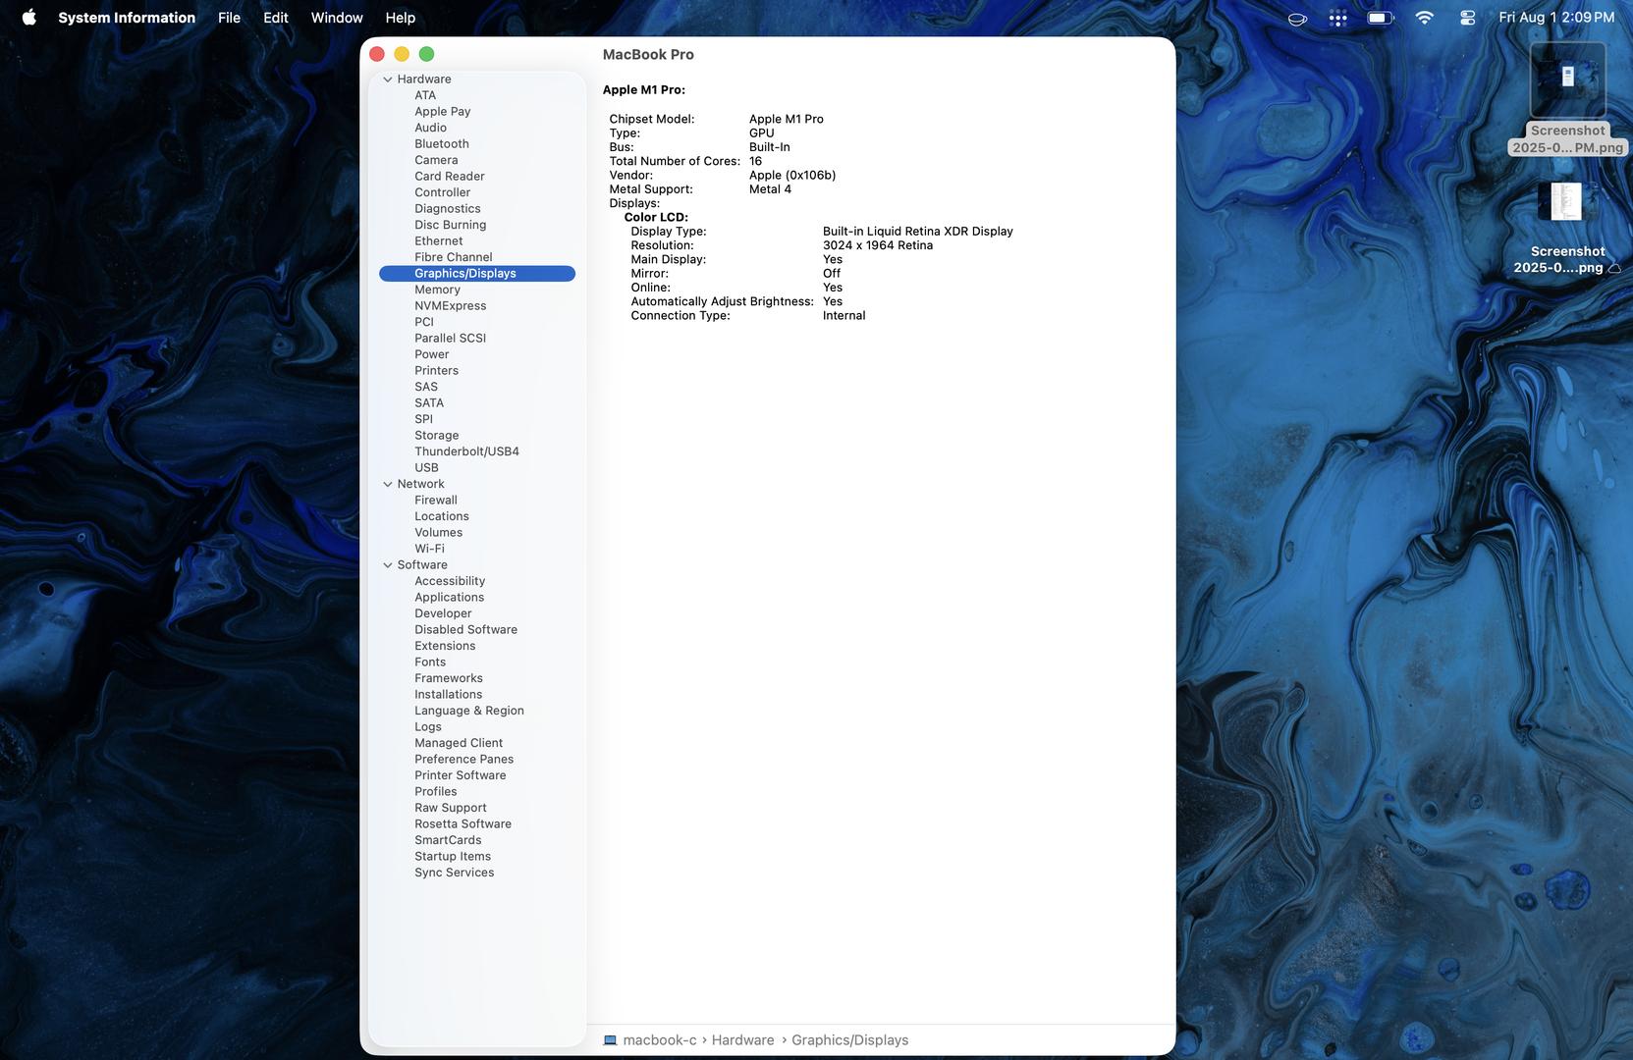This screenshot has width=1633, height=1060.
Task: Open Control Center icon in menu bar
Action: (x=1467, y=18)
